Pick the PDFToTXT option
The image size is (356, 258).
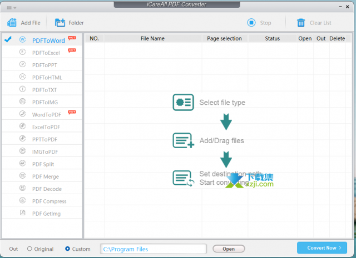tap(42, 89)
